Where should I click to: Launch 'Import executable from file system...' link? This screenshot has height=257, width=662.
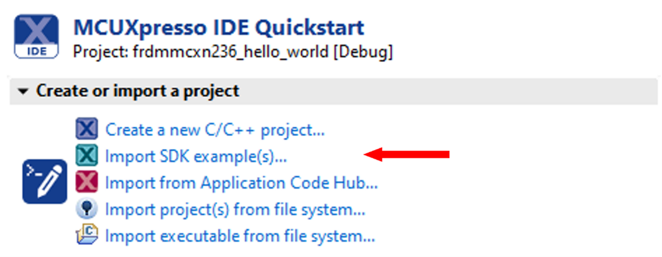[240, 236]
